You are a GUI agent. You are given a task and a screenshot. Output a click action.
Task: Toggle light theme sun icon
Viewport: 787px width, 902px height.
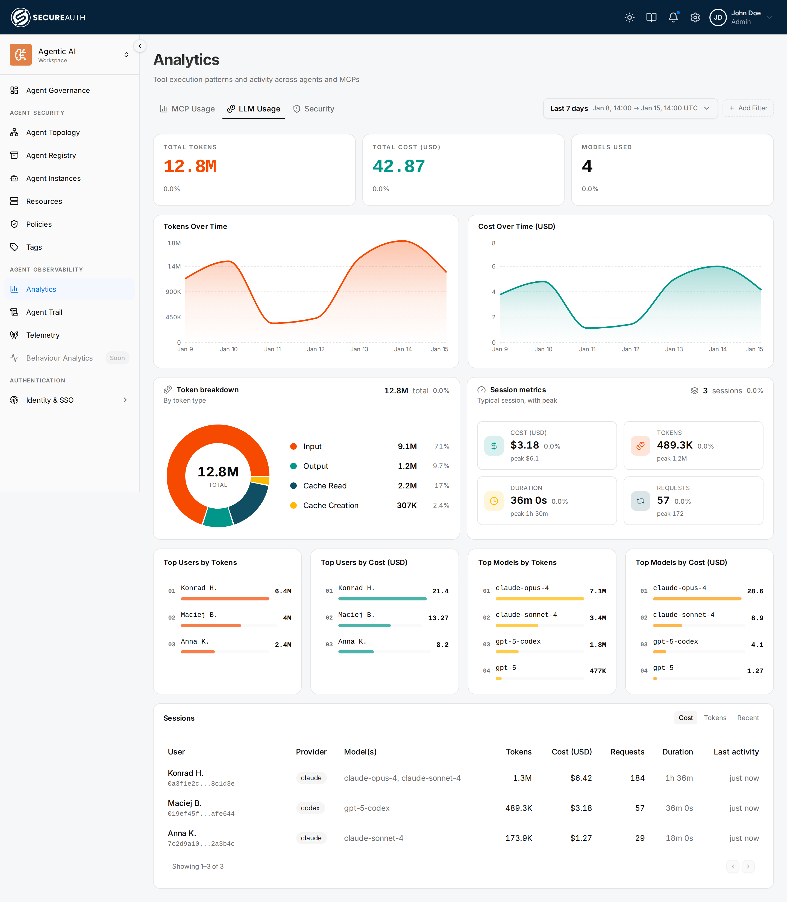(629, 17)
